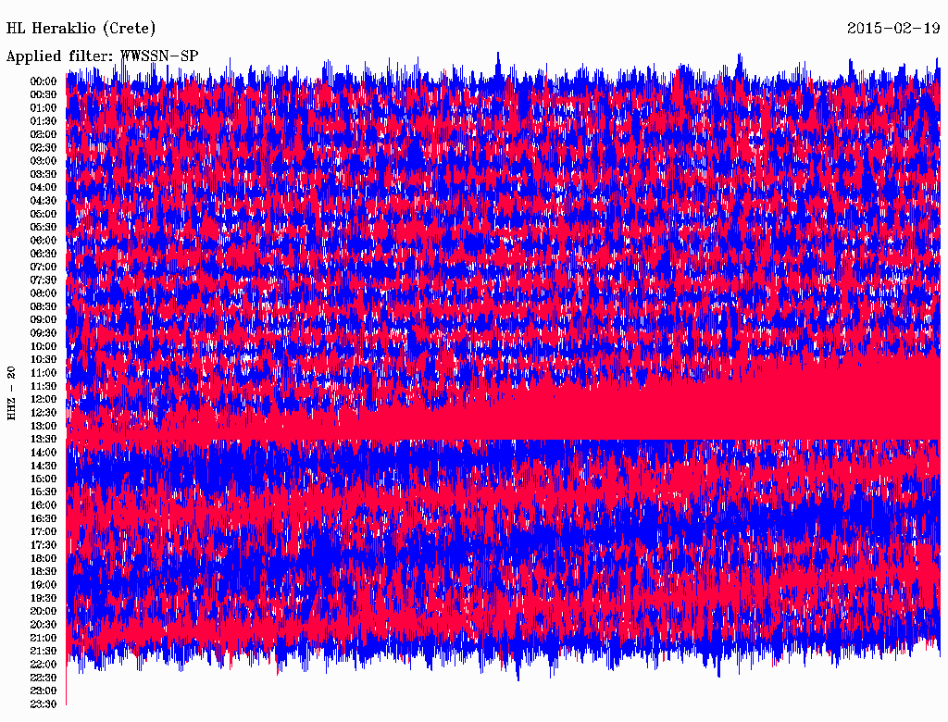The width and height of the screenshot is (948, 722).
Task: Click the '06:30' time label
Action: click(43, 254)
